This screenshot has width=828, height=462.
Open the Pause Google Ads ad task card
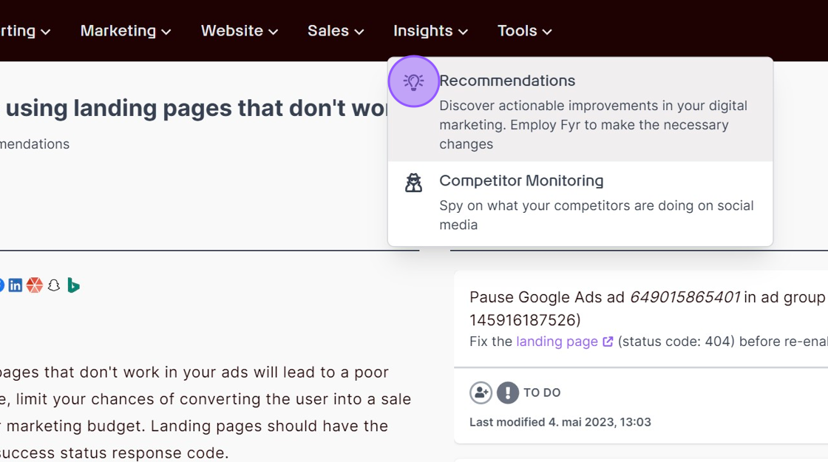[x=641, y=357]
